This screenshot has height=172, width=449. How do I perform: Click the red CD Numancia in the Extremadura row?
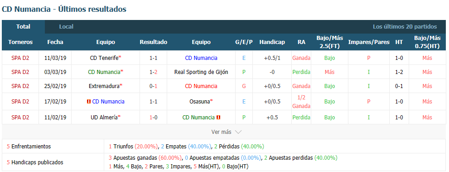point(201,86)
